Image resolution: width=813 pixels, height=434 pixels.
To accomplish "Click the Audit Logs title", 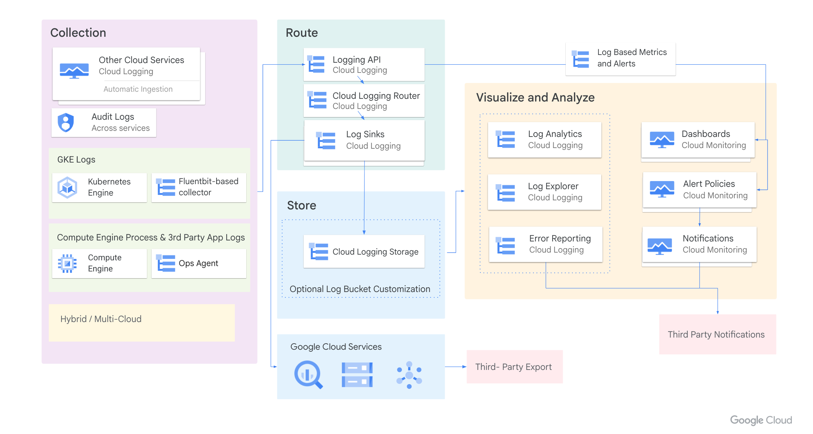I will pos(113,117).
